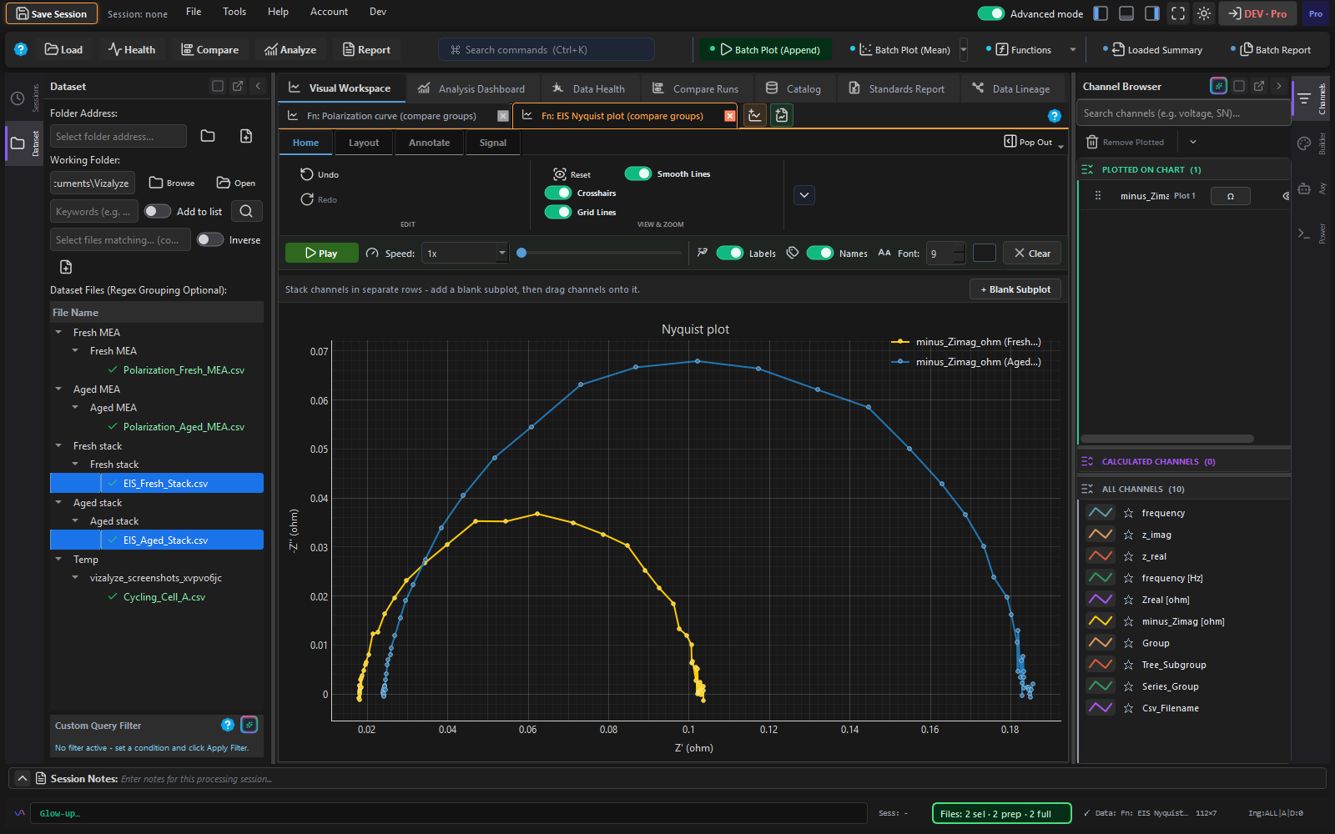This screenshot has width=1335, height=834.
Task: Click the Play button
Action: pos(322,253)
